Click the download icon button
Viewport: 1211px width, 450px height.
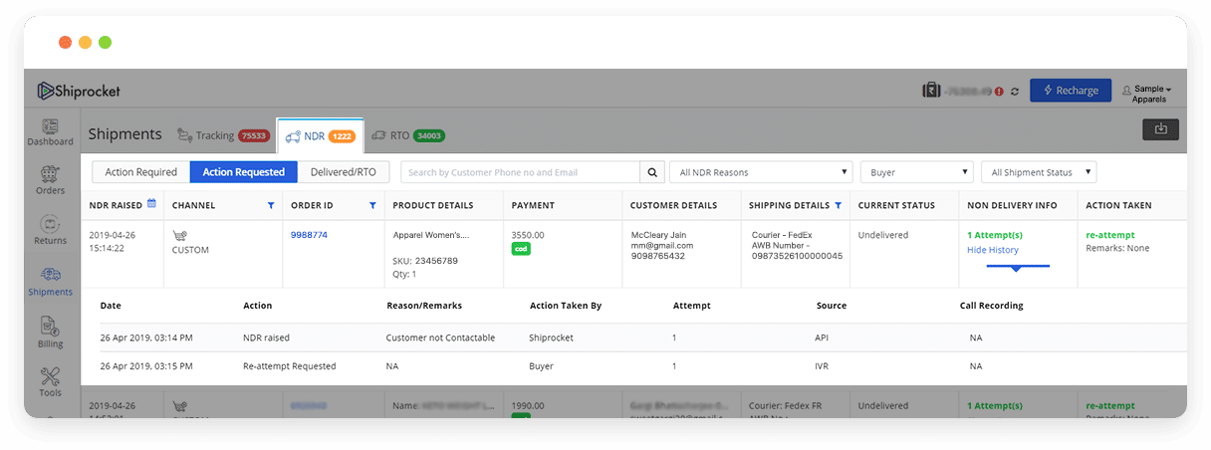(x=1160, y=129)
